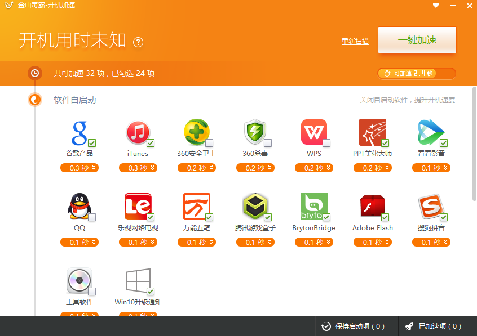Click the 搜狗拼音 icon
Screen dimensions: 477x336
point(431,207)
